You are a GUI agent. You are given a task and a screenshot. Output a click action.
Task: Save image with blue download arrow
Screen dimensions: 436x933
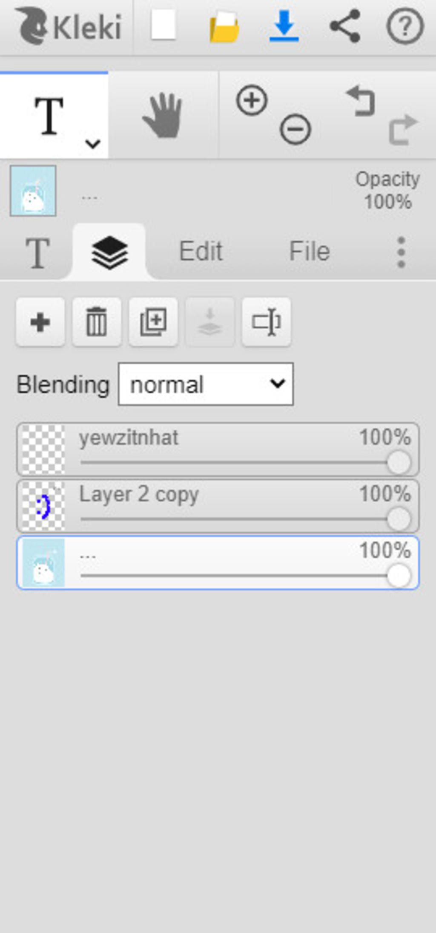coord(284,26)
